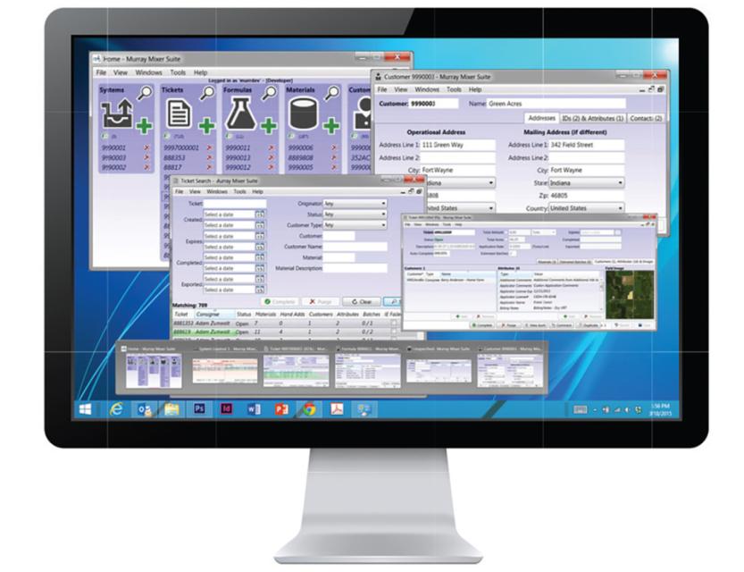Click the Formulas flask icon

pyautogui.click(x=240, y=114)
